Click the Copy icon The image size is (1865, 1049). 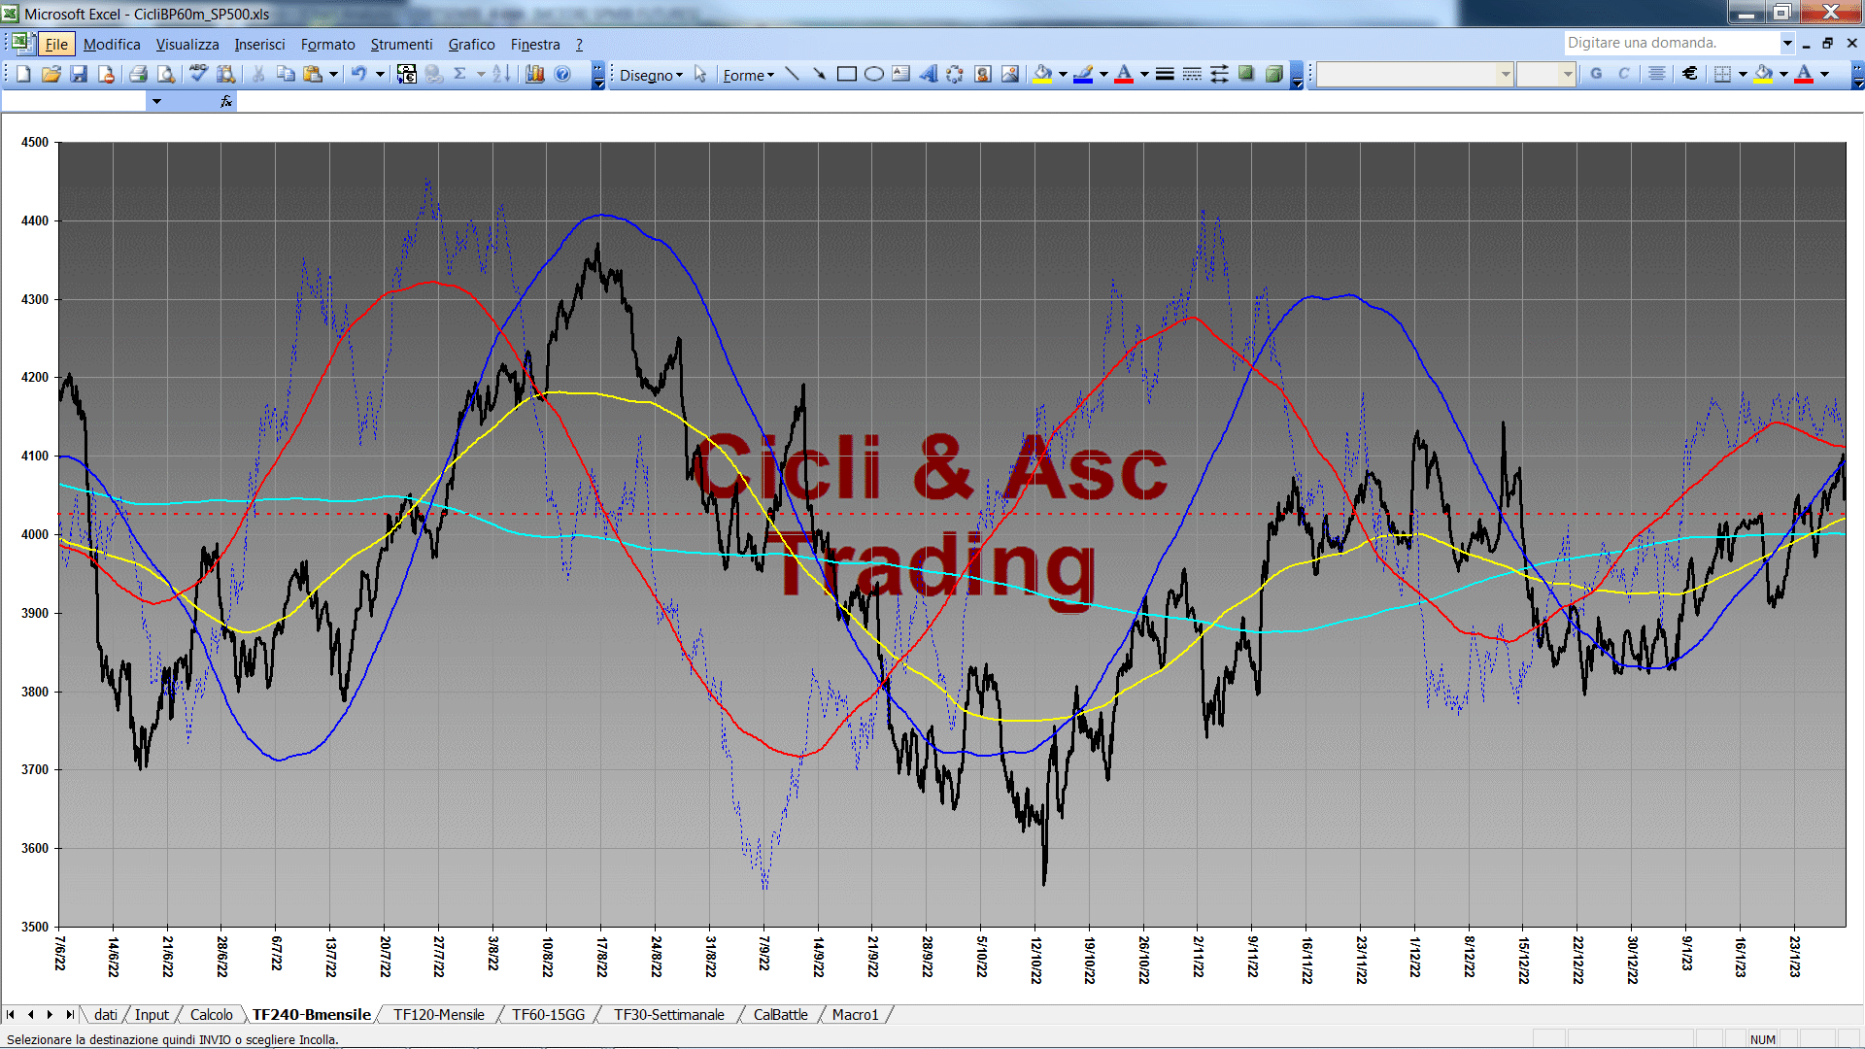click(x=286, y=74)
